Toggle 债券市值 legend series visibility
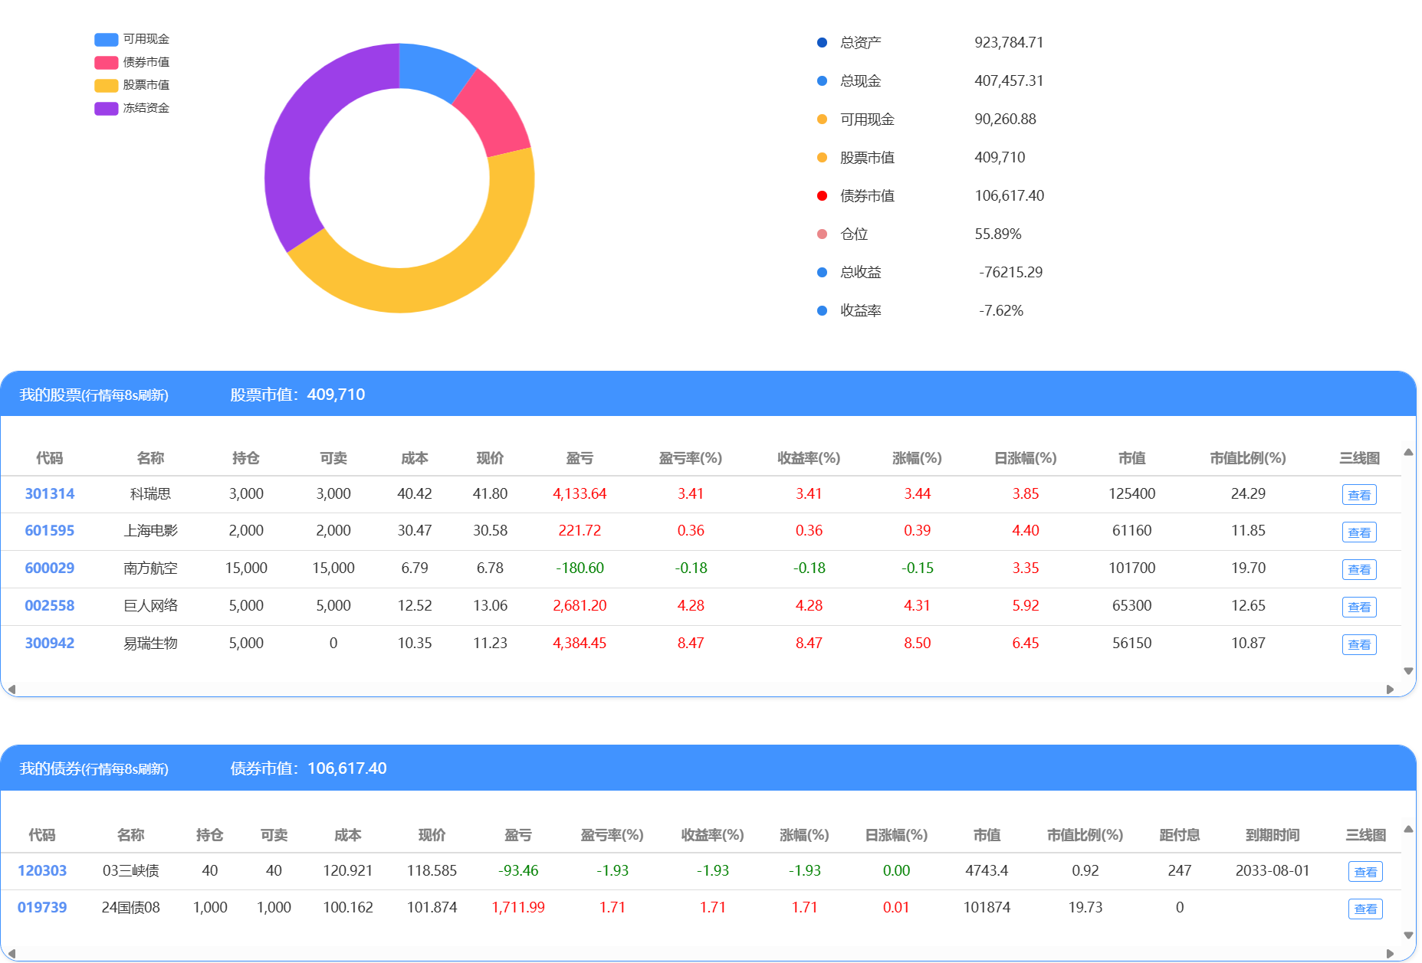 tap(132, 62)
